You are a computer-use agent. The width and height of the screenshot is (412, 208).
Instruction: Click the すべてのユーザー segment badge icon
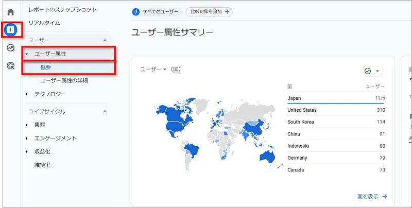click(x=136, y=12)
